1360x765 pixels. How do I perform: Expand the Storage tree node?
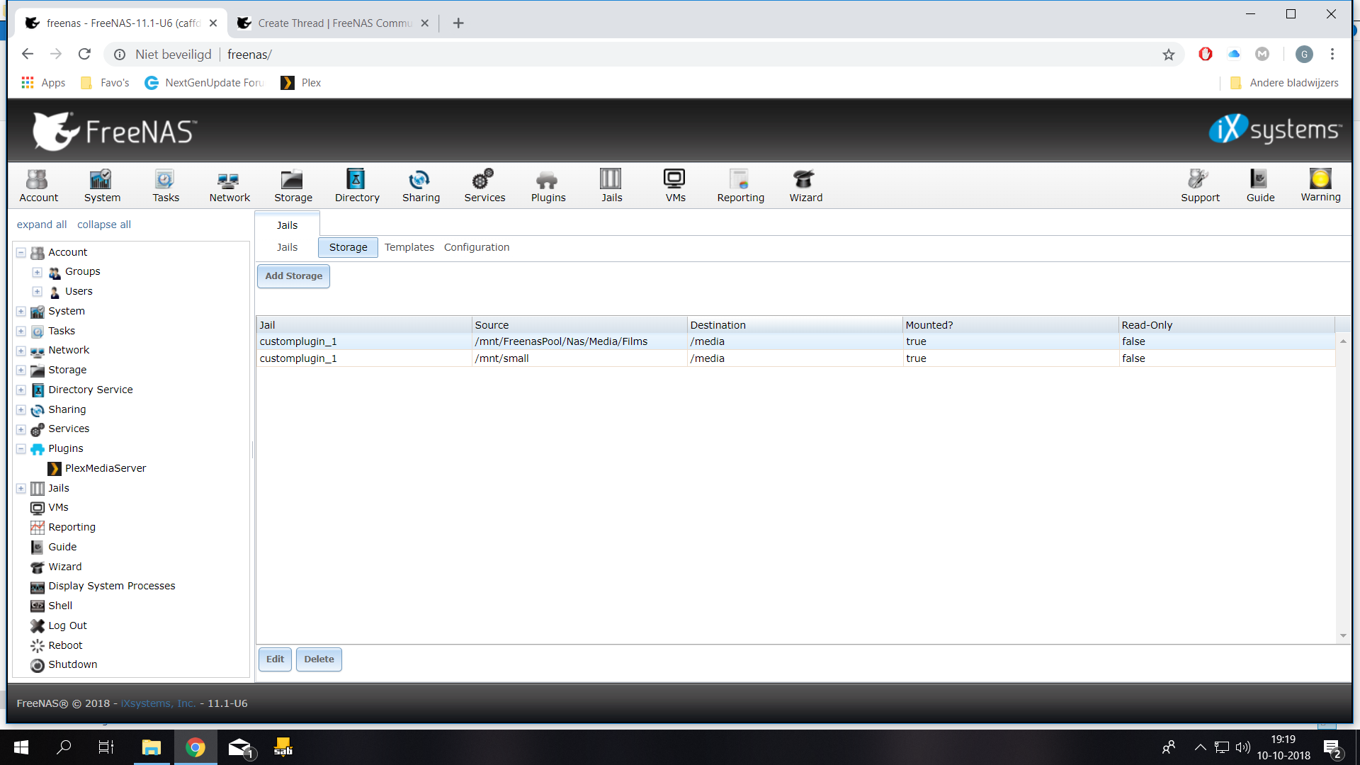pos(21,370)
